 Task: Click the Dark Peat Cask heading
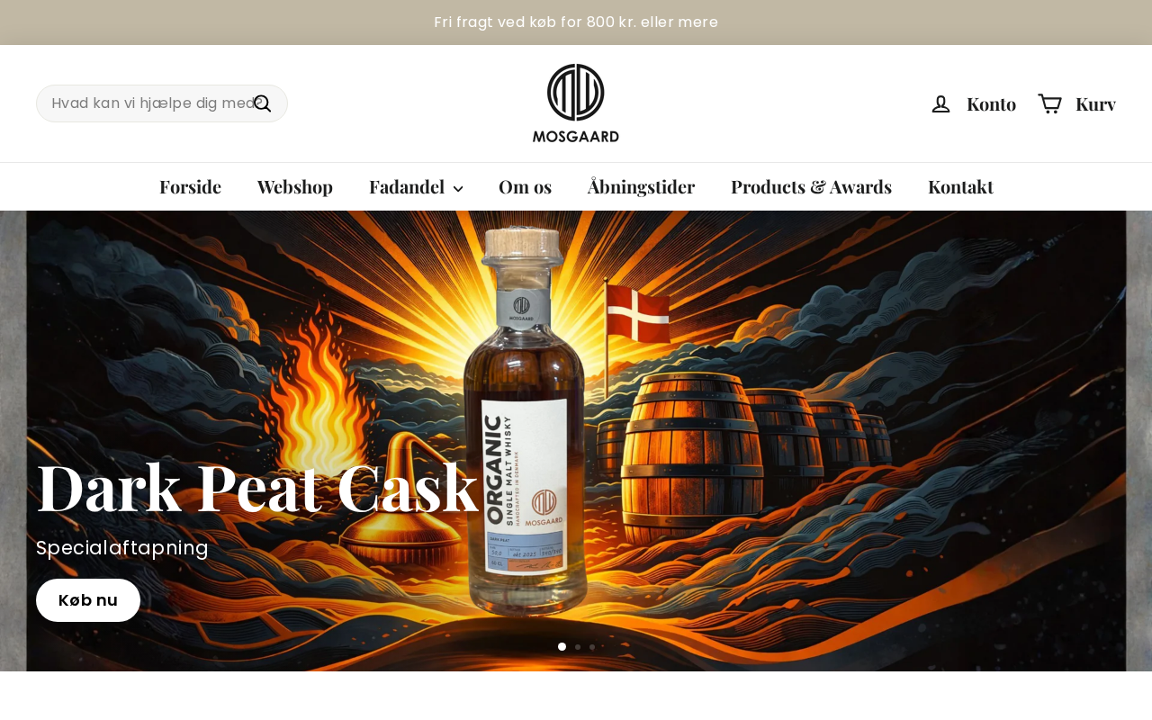pos(257,487)
